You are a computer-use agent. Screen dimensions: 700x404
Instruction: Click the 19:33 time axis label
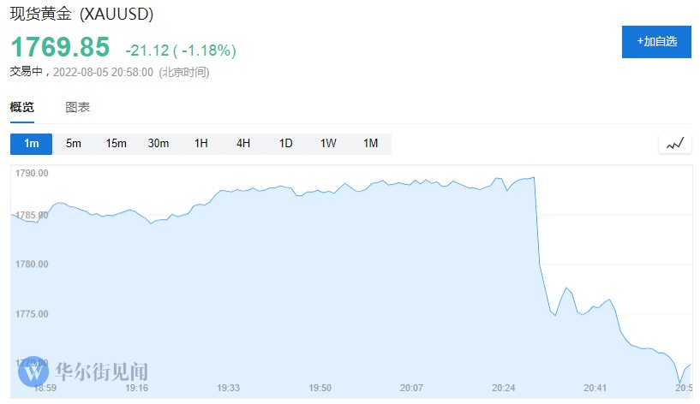(228, 388)
